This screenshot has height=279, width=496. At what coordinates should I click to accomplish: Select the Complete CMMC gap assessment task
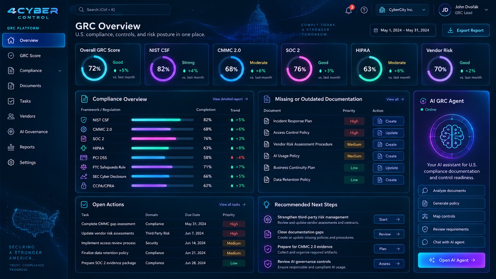[x=108, y=224]
